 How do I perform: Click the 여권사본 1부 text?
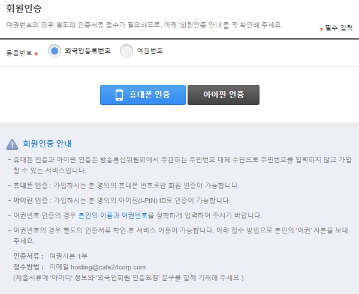click(x=68, y=256)
